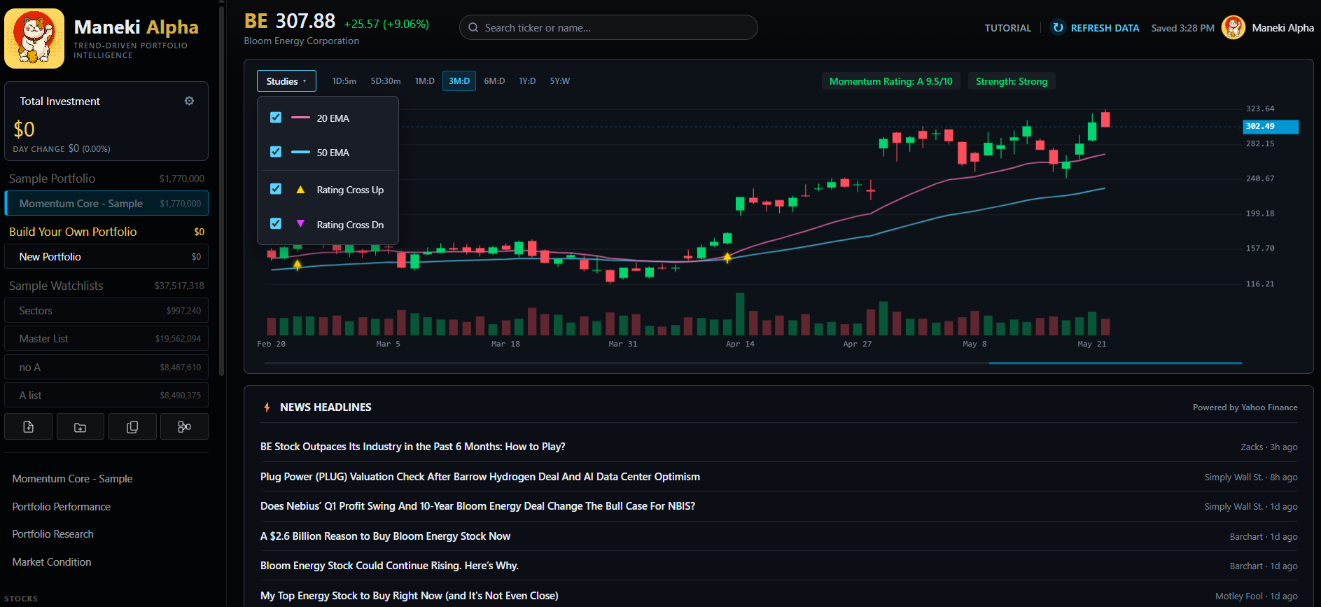This screenshot has width=1321, height=607.
Task: Click yellow Rating Cross Up triangle in dropdown
Action: [x=300, y=190]
